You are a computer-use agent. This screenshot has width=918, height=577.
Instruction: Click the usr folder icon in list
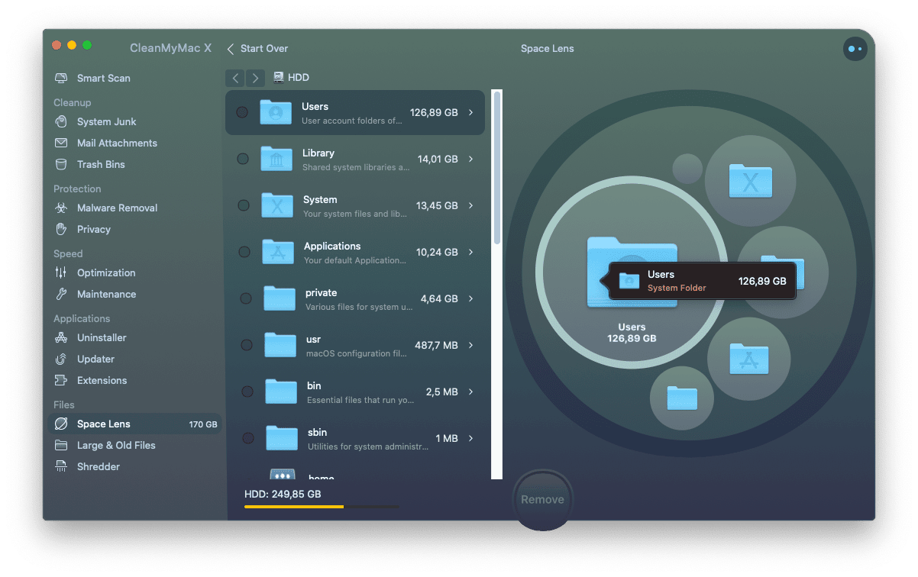[280, 345]
